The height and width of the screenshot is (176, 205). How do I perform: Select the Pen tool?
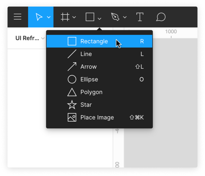pyautogui.click(x=115, y=17)
